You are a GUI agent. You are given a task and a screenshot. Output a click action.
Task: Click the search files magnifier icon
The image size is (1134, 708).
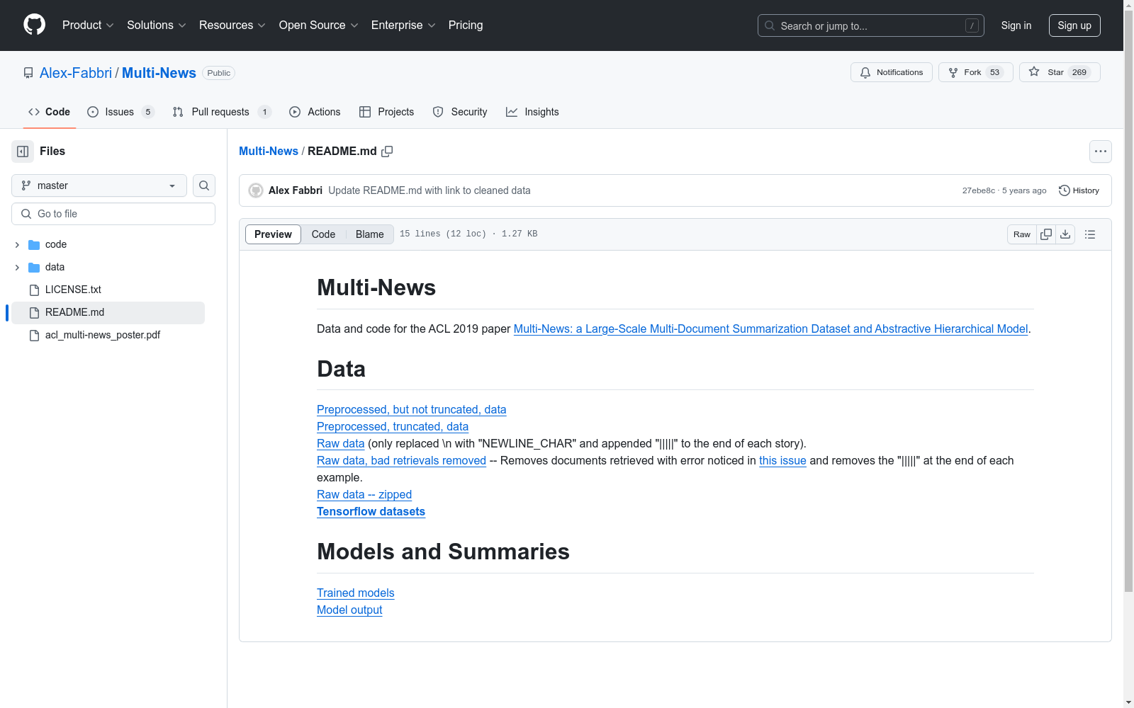click(x=204, y=185)
